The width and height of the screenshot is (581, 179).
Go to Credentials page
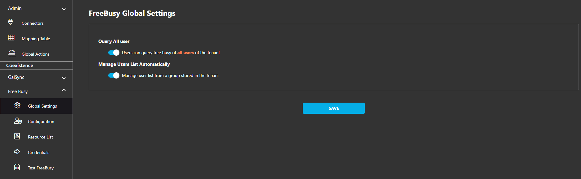pyautogui.click(x=36, y=152)
